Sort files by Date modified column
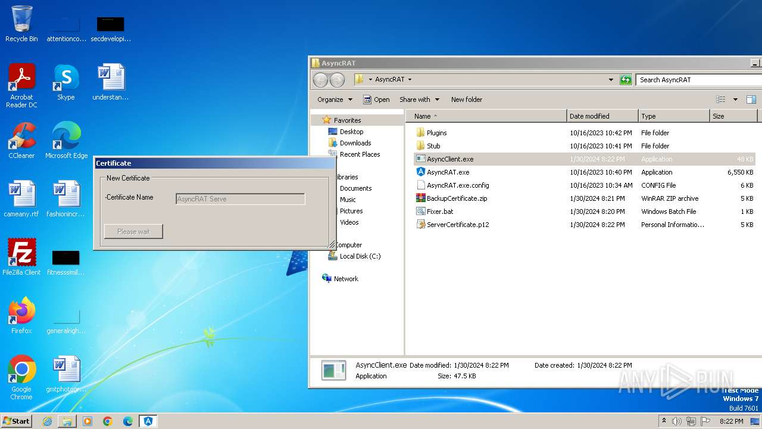 click(x=602, y=116)
